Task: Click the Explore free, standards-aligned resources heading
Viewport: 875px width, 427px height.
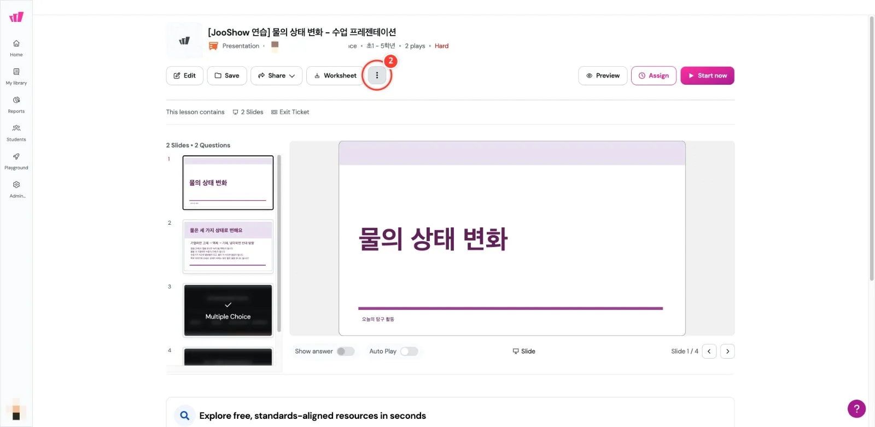Action: click(313, 416)
